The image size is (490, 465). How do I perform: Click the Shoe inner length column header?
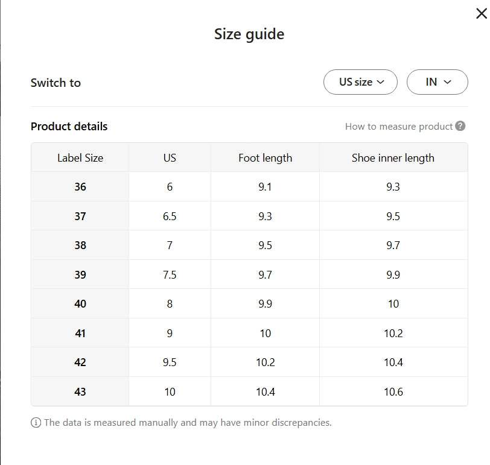coord(393,158)
